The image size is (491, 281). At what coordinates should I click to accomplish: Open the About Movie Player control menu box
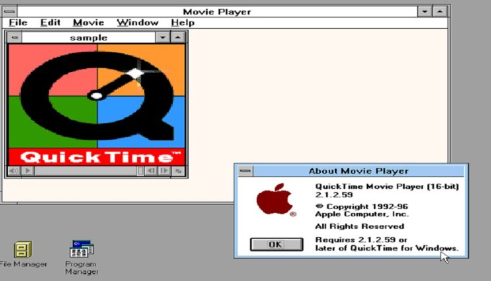pos(245,171)
